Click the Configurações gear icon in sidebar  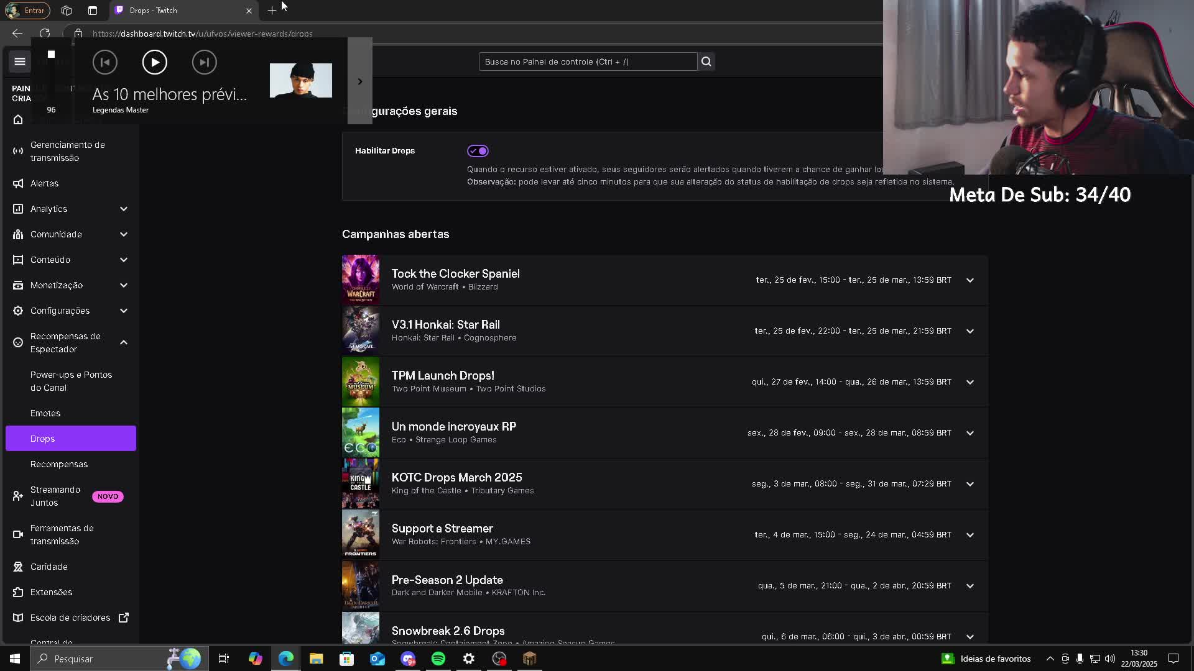(x=18, y=311)
